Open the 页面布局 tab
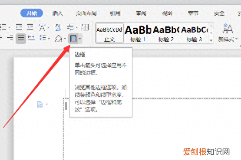 [x=86, y=13]
